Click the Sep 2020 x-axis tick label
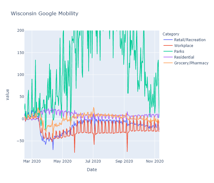The height and width of the screenshot is (183, 214). [124, 161]
